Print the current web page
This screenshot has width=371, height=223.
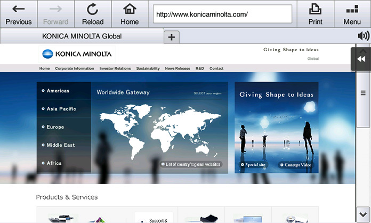point(315,14)
